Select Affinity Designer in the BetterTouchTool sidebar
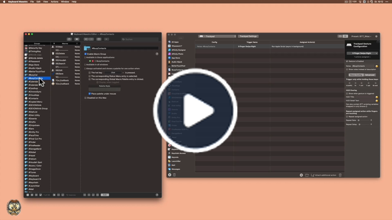392x220 pixels. tap(179, 50)
